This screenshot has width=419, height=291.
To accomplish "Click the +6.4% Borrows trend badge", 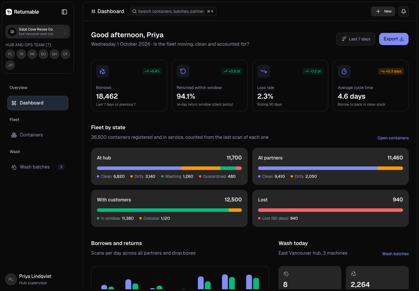I will [152, 71].
